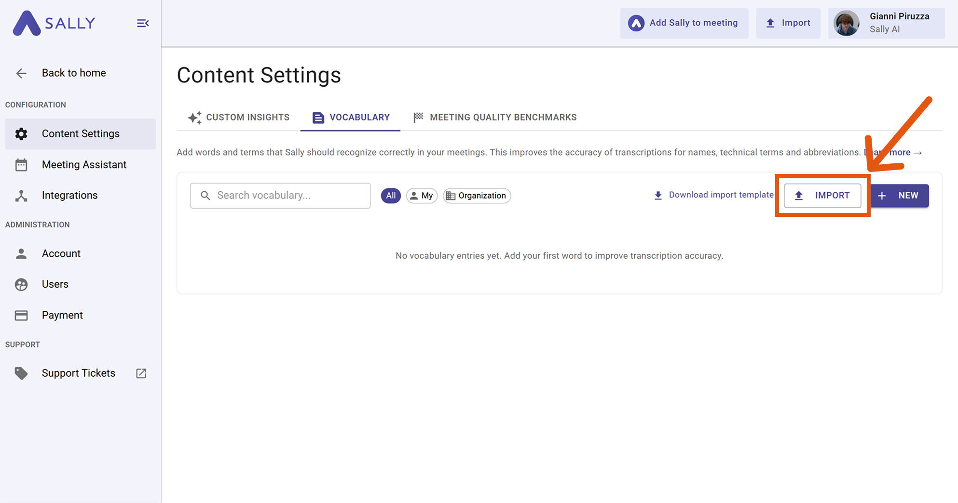
Task: Click the Payment card icon
Action: click(21, 316)
